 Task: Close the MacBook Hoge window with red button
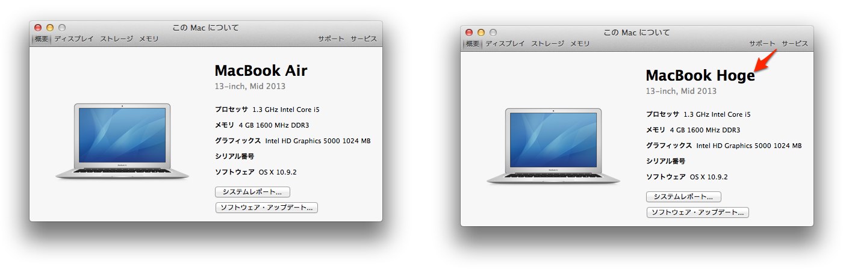click(x=469, y=32)
